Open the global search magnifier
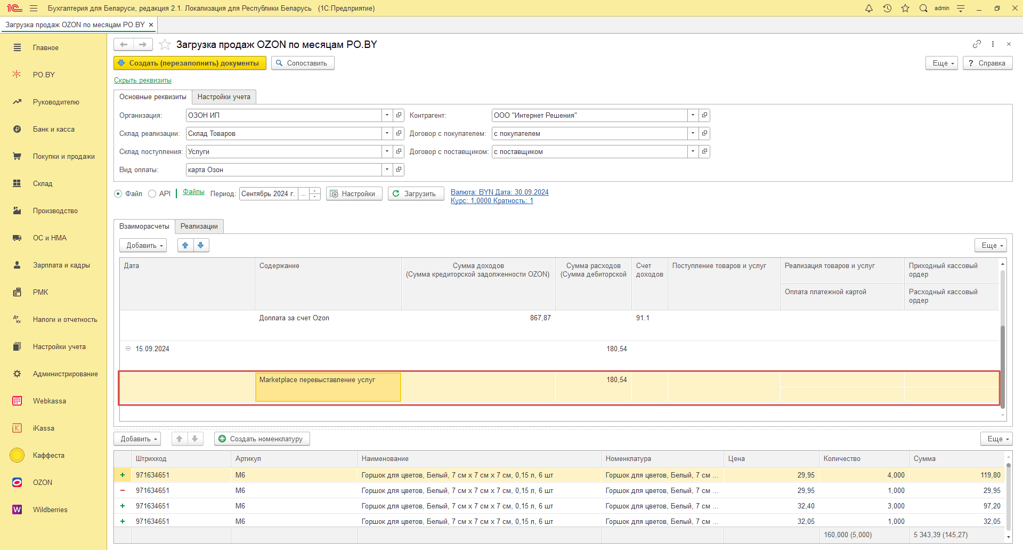Image resolution: width=1023 pixels, height=550 pixels. click(x=923, y=8)
